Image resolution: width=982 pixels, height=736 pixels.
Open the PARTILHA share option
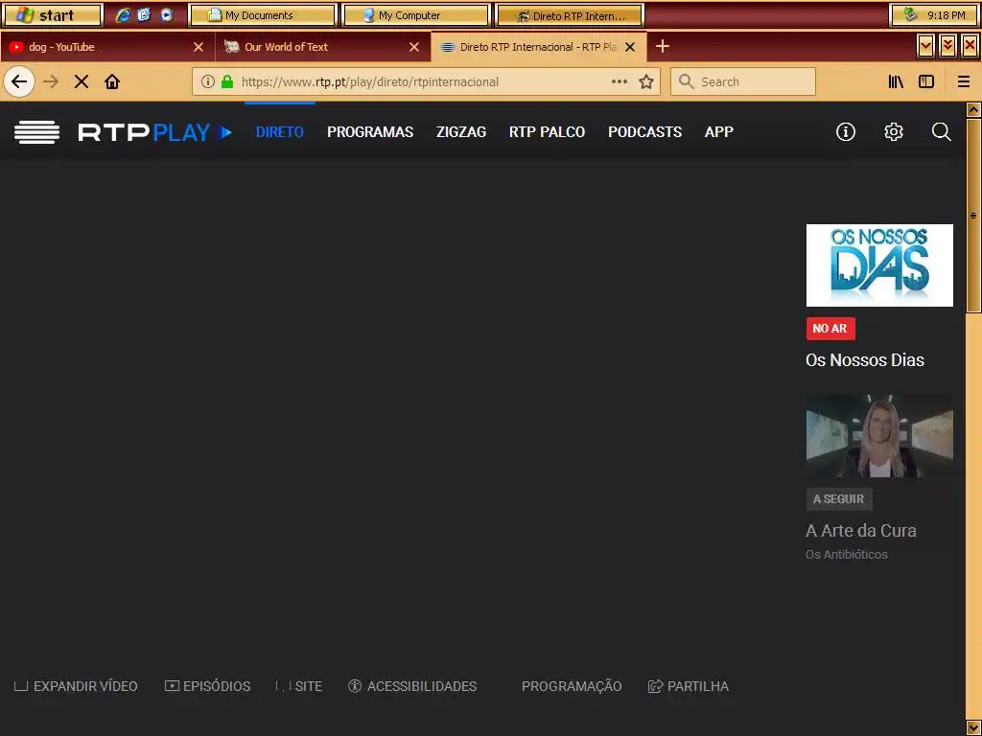689,686
